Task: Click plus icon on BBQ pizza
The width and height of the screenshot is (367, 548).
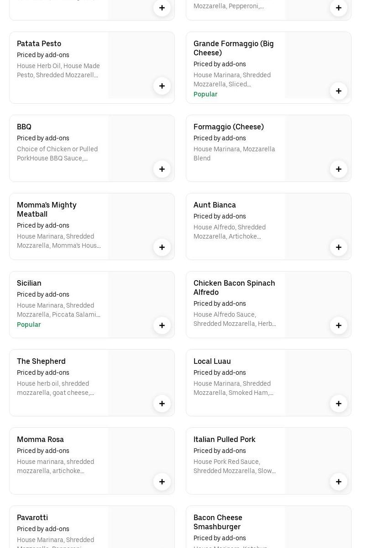Action: coord(162,169)
